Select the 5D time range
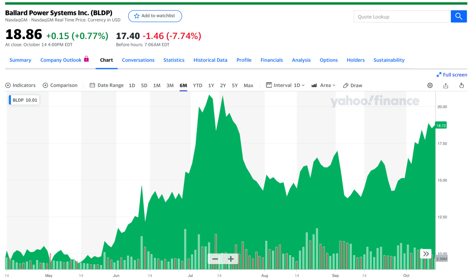Viewport: 470px width, 280px height. 144,85
